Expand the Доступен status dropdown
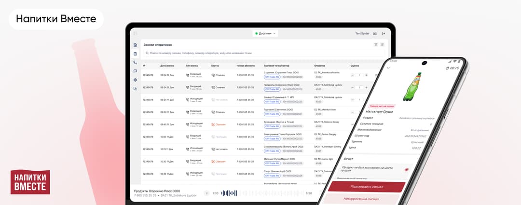This screenshot has width=521, height=205. pyautogui.click(x=265, y=34)
